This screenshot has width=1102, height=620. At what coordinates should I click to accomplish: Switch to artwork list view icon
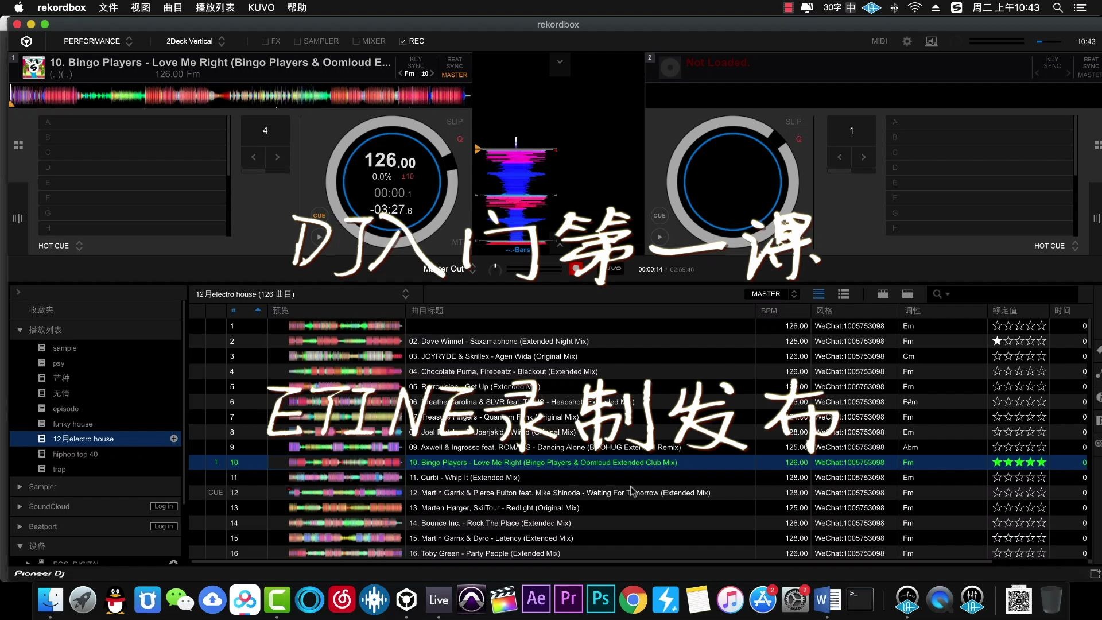point(843,294)
